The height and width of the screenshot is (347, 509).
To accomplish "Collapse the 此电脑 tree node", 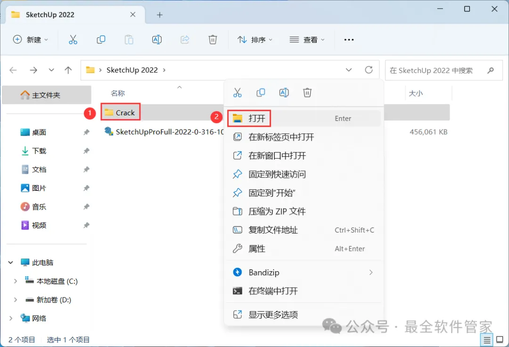I will click(11, 262).
